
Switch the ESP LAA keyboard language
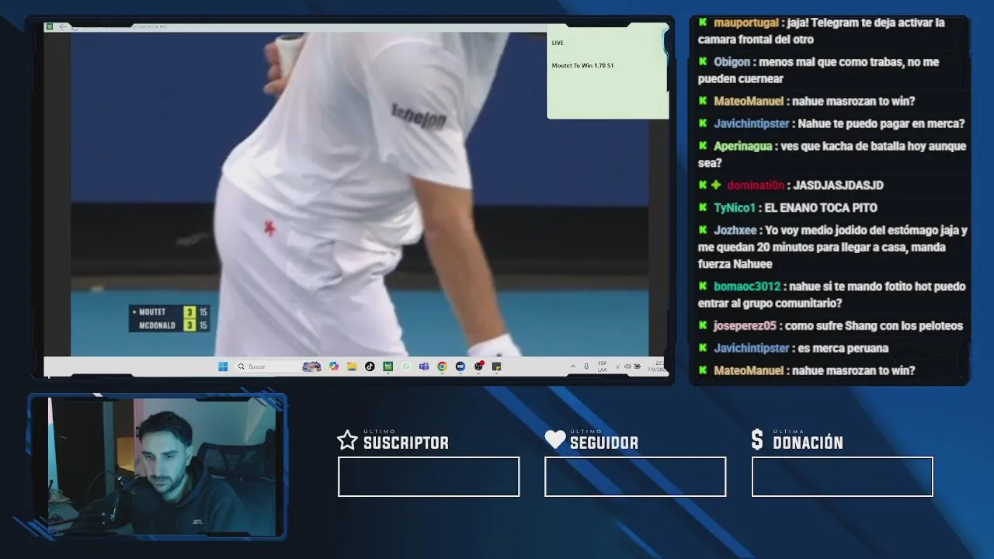pyautogui.click(x=602, y=366)
